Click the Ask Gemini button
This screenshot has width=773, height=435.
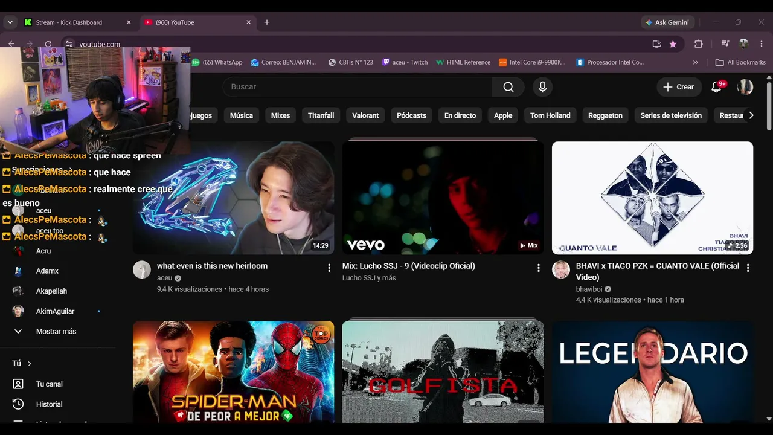667,22
